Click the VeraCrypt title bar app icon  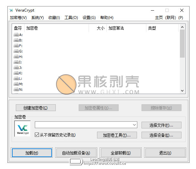[x=11, y=10]
